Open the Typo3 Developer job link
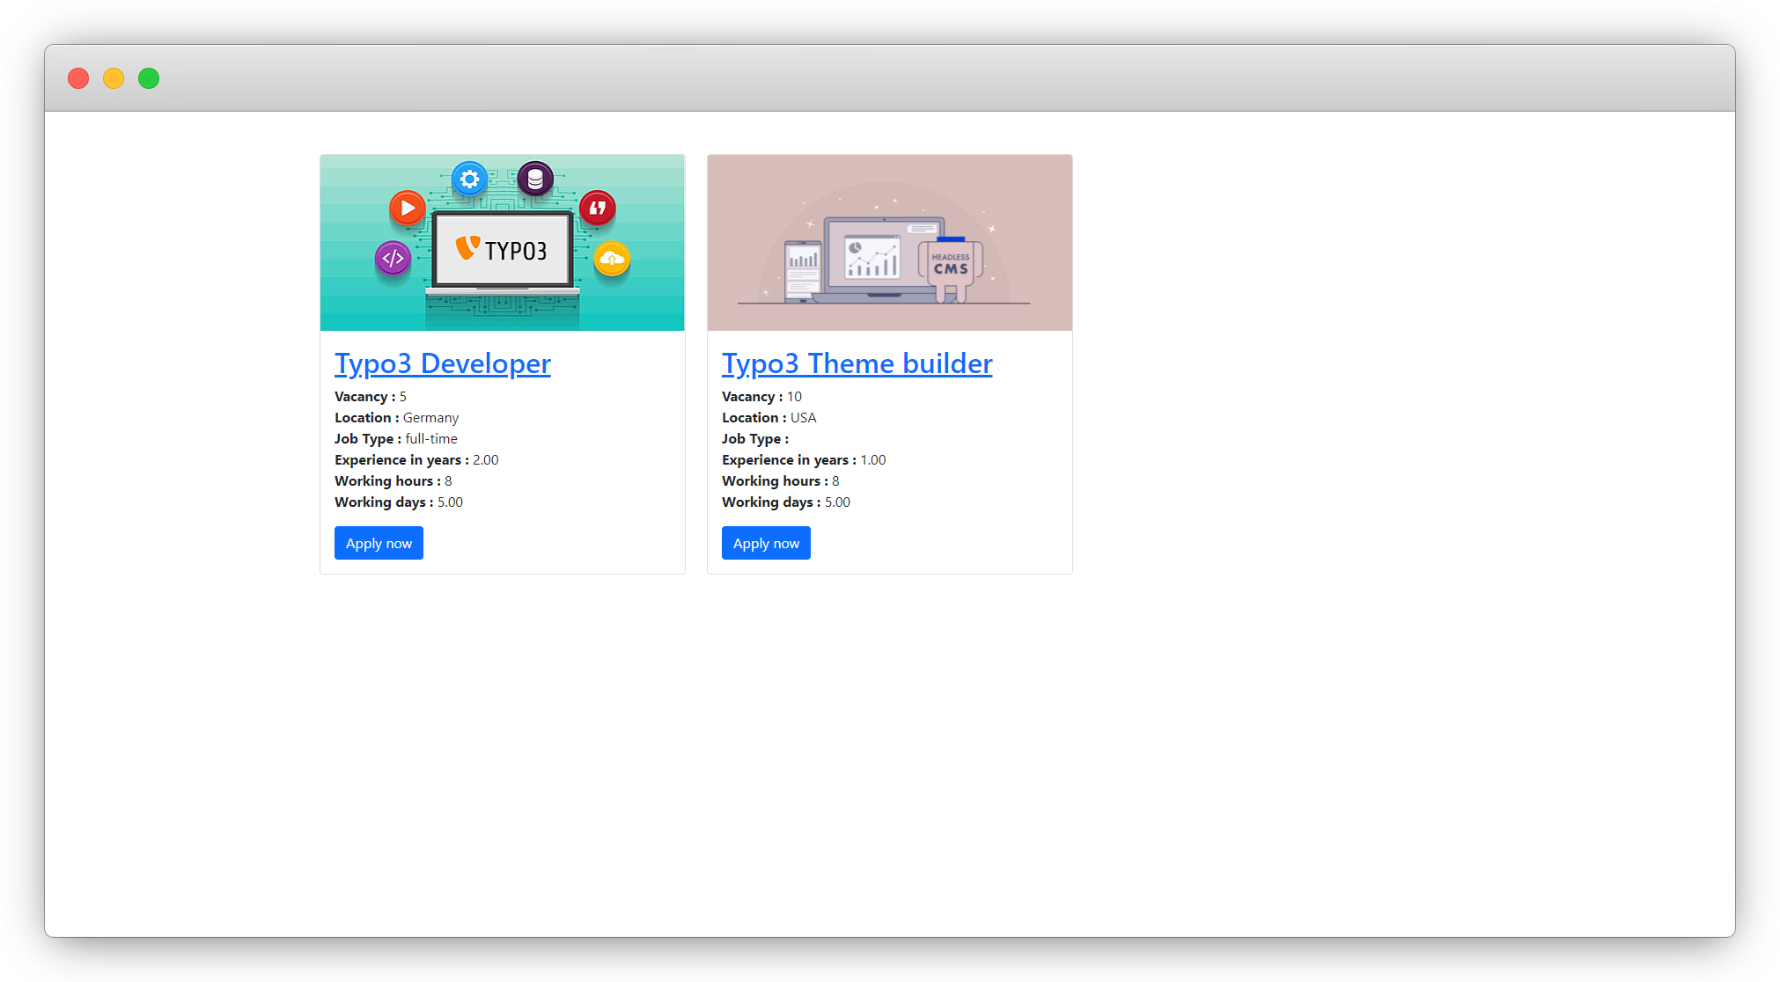The image size is (1780, 982). 442,363
